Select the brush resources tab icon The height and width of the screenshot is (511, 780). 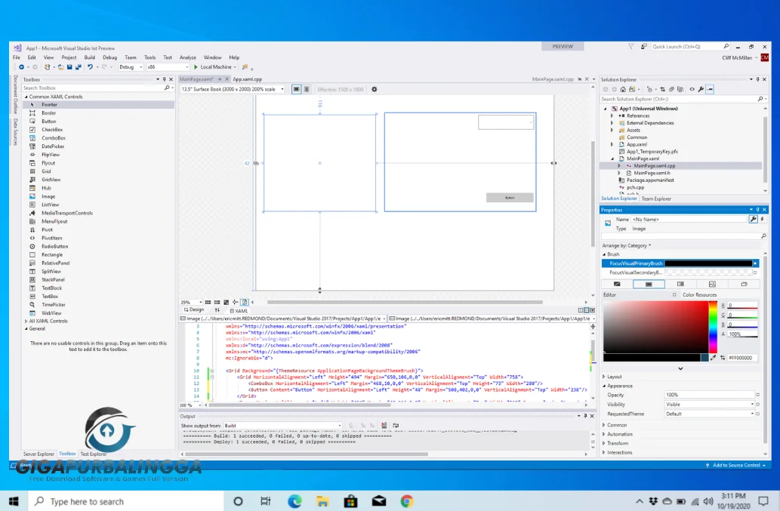[x=745, y=285]
